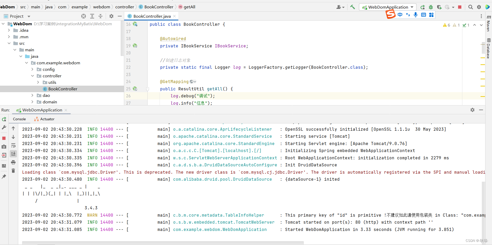Viewport: 492px width, 245px height.
Task: Take thread dump camera icon
Action: click(x=4, y=147)
